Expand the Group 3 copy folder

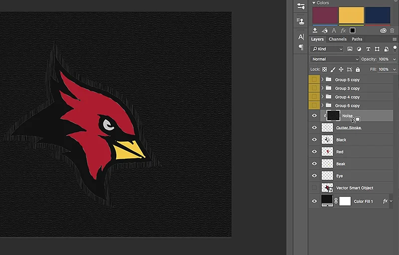coord(322,88)
